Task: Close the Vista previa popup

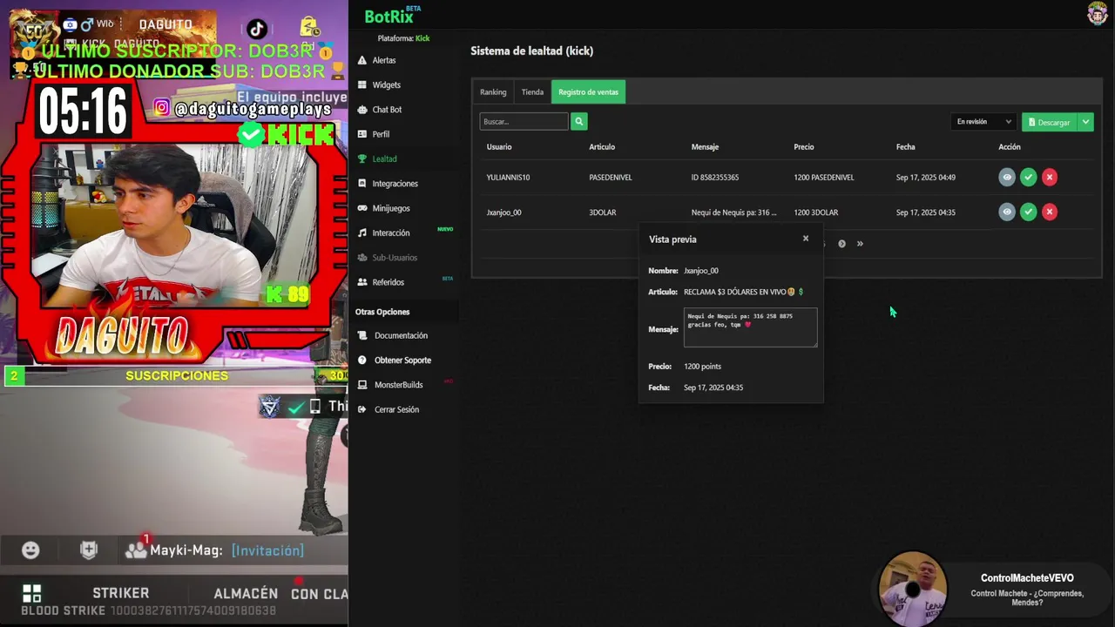Action: click(x=806, y=238)
